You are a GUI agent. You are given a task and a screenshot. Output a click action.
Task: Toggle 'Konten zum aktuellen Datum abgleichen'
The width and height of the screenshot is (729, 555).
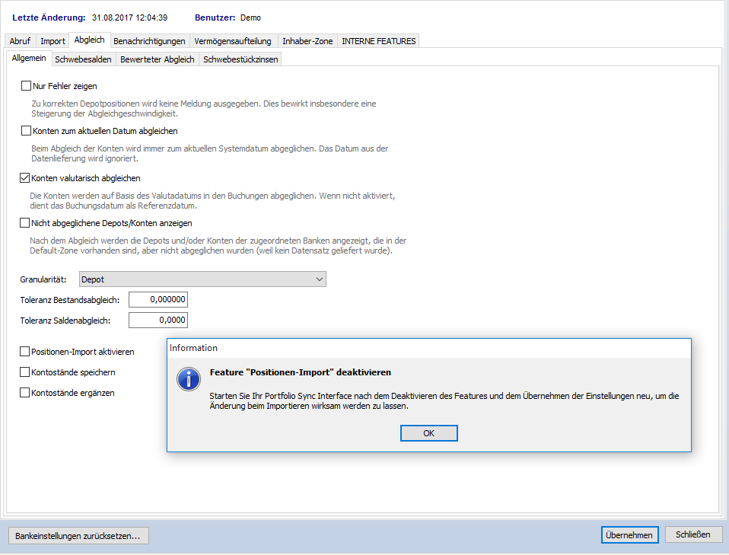point(26,131)
